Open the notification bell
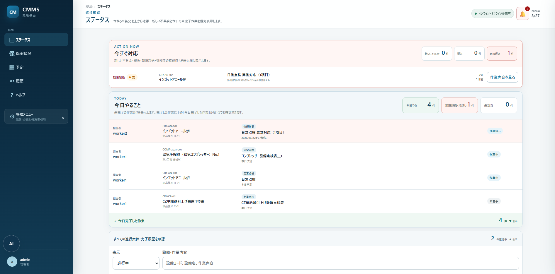 click(x=523, y=14)
